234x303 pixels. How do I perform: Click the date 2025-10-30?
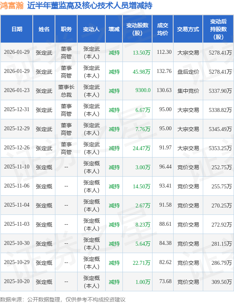pyautogui.click(x=17, y=243)
